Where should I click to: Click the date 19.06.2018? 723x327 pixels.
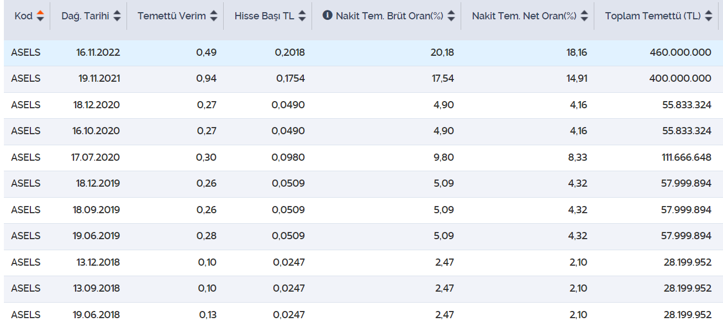click(97, 315)
